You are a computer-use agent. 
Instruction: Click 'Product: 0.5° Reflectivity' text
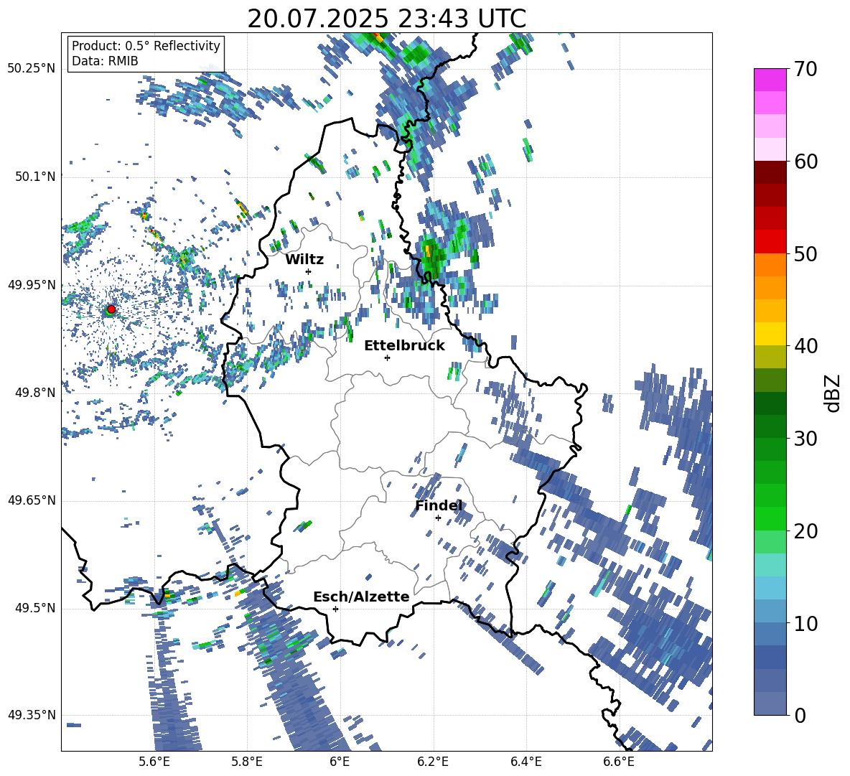146,46
